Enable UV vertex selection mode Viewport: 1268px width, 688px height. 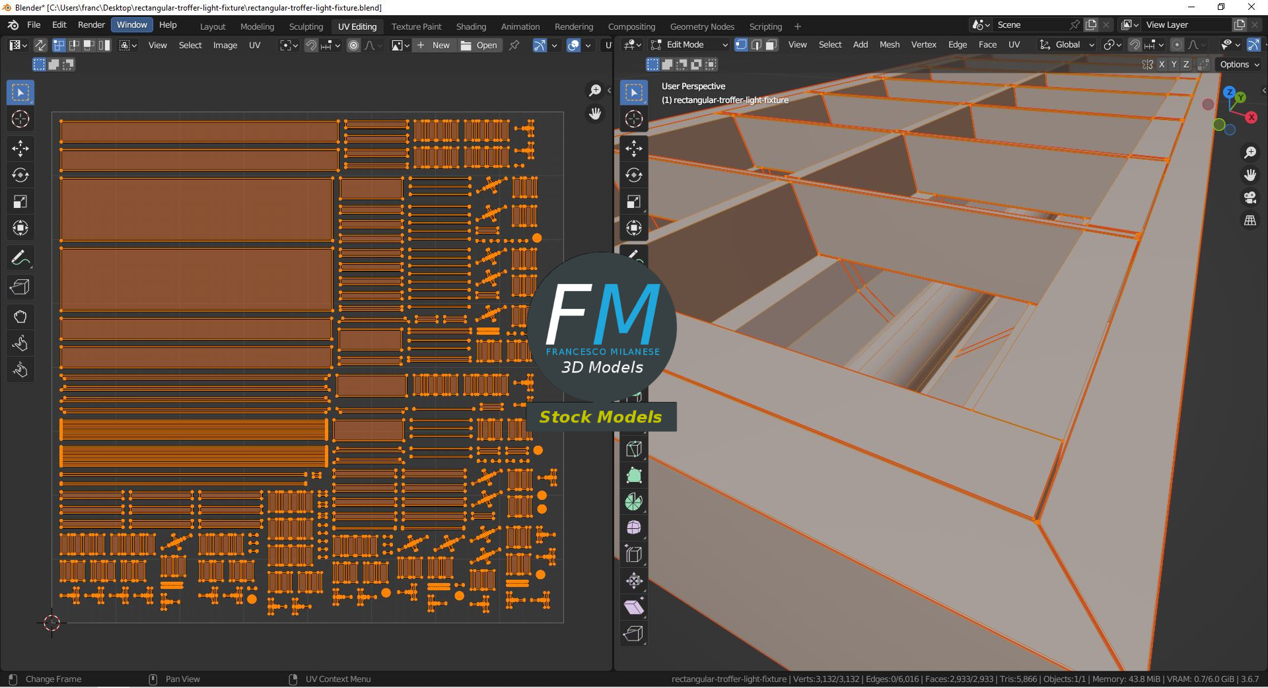pyautogui.click(x=59, y=45)
